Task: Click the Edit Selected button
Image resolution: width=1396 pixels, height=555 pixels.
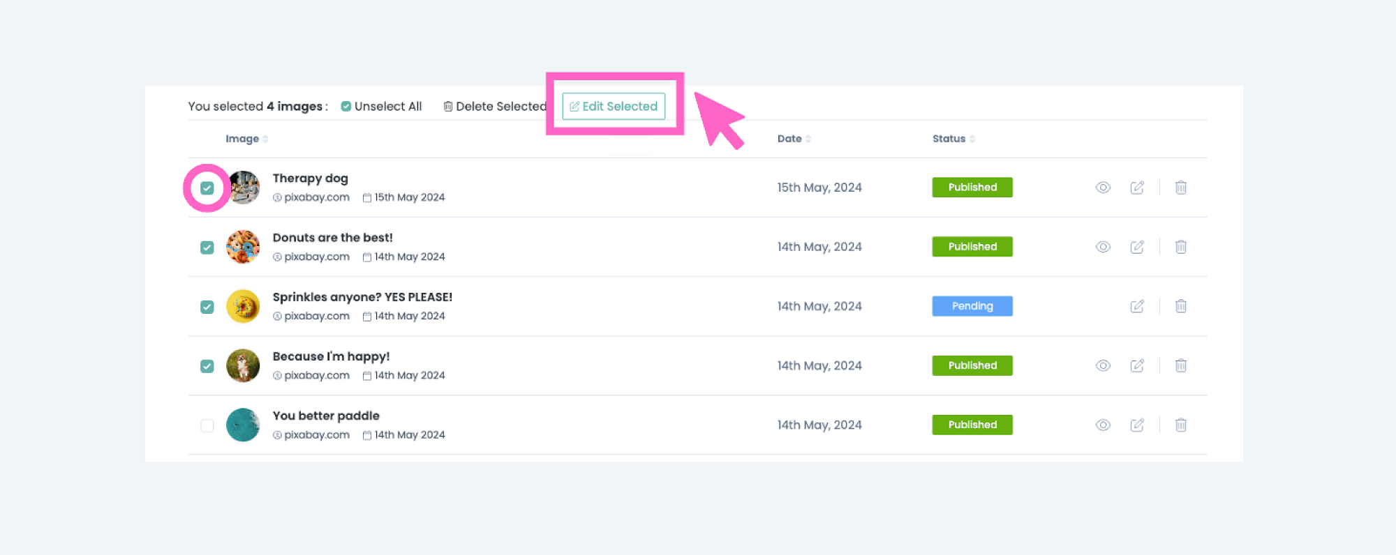Action: 614,107
